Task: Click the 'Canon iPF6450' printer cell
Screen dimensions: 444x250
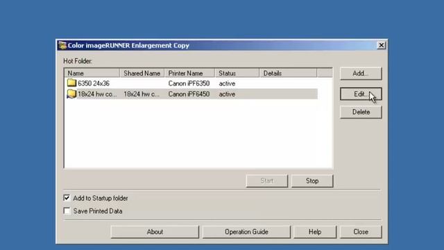Action: 189,94
